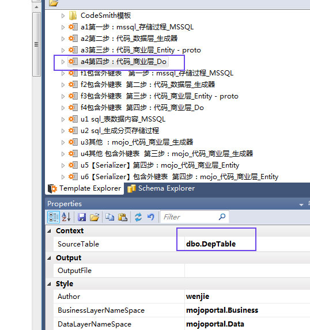This screenshot has width=310, height=330.
Task: Click the Open property set folder icon
Action: click(x=94, y=217)
